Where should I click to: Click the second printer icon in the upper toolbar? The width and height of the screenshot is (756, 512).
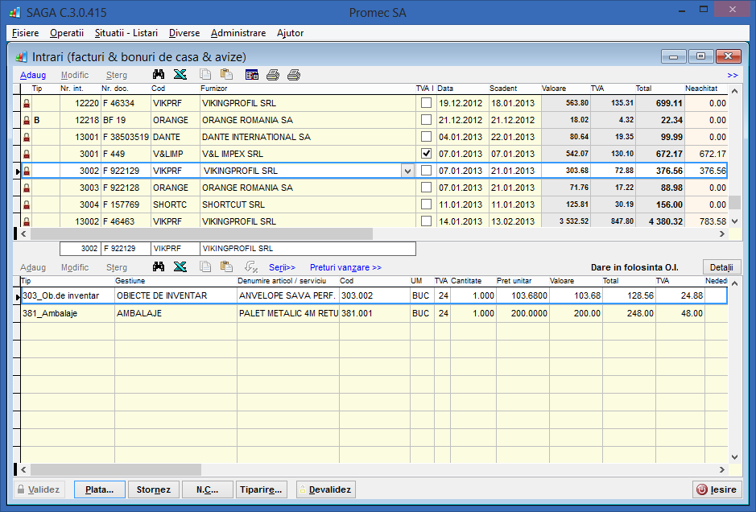294,75
